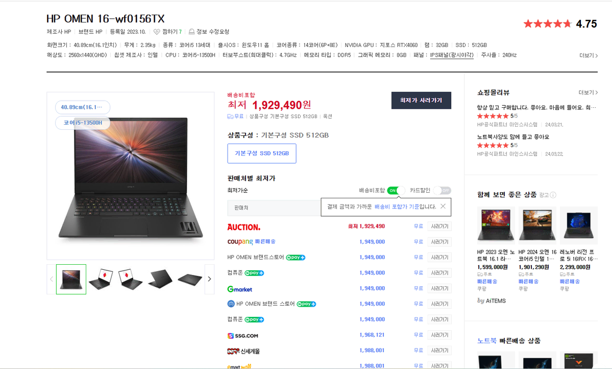
Task: Open the Gmarket seller logo
Action: pyautogui.click(x=240, y=289)
